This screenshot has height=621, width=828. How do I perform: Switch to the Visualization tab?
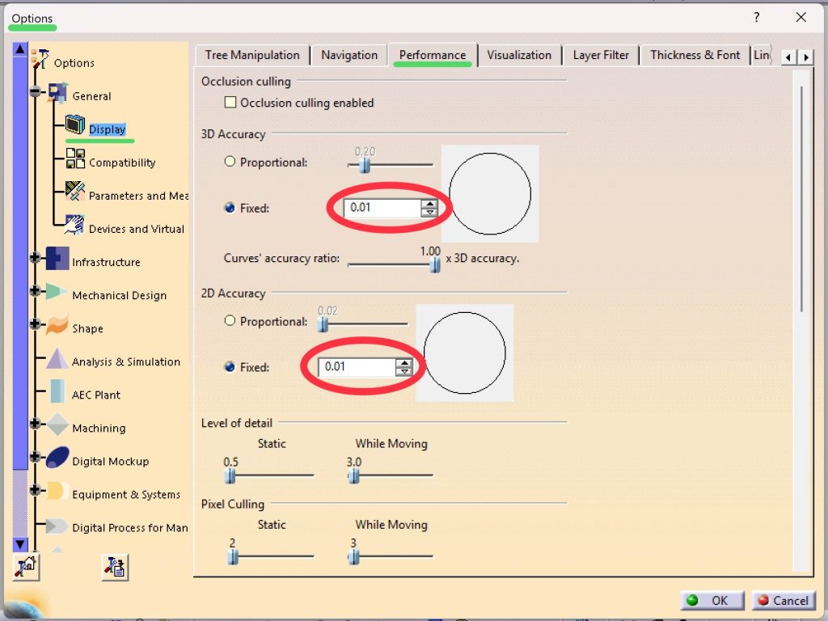pyautogui.click(x=519, y=55)
